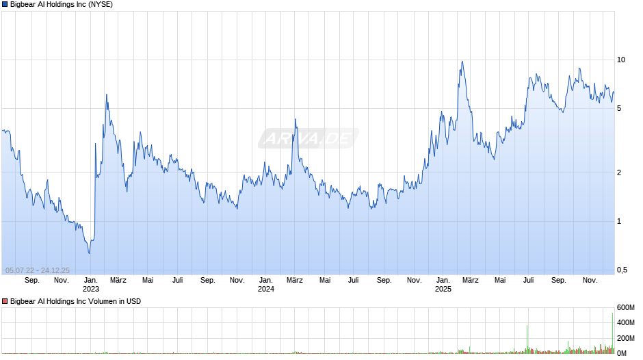The width and height of the screenshot is (643, 360).
Task: Click the tallest volume bar at the chart's end
Action: click(613, 333)
